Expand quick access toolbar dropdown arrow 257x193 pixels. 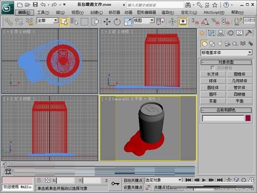click(64, 5)
